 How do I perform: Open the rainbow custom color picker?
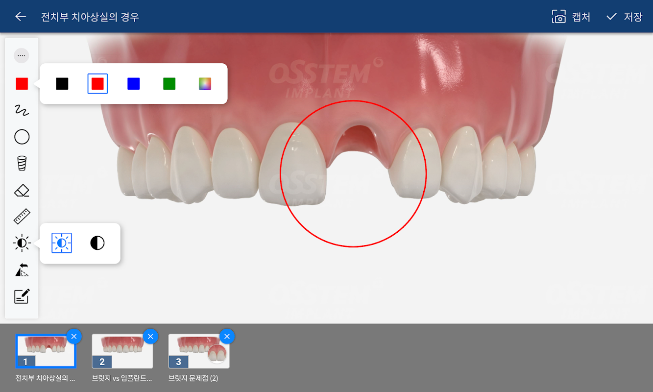coord(205,84)
